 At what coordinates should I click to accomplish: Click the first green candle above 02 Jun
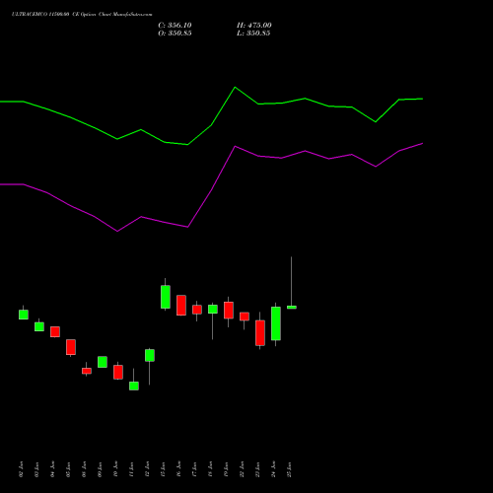click(x=24, y=315)
